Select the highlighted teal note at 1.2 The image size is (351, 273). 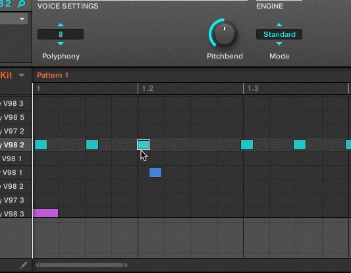point(144,145)
